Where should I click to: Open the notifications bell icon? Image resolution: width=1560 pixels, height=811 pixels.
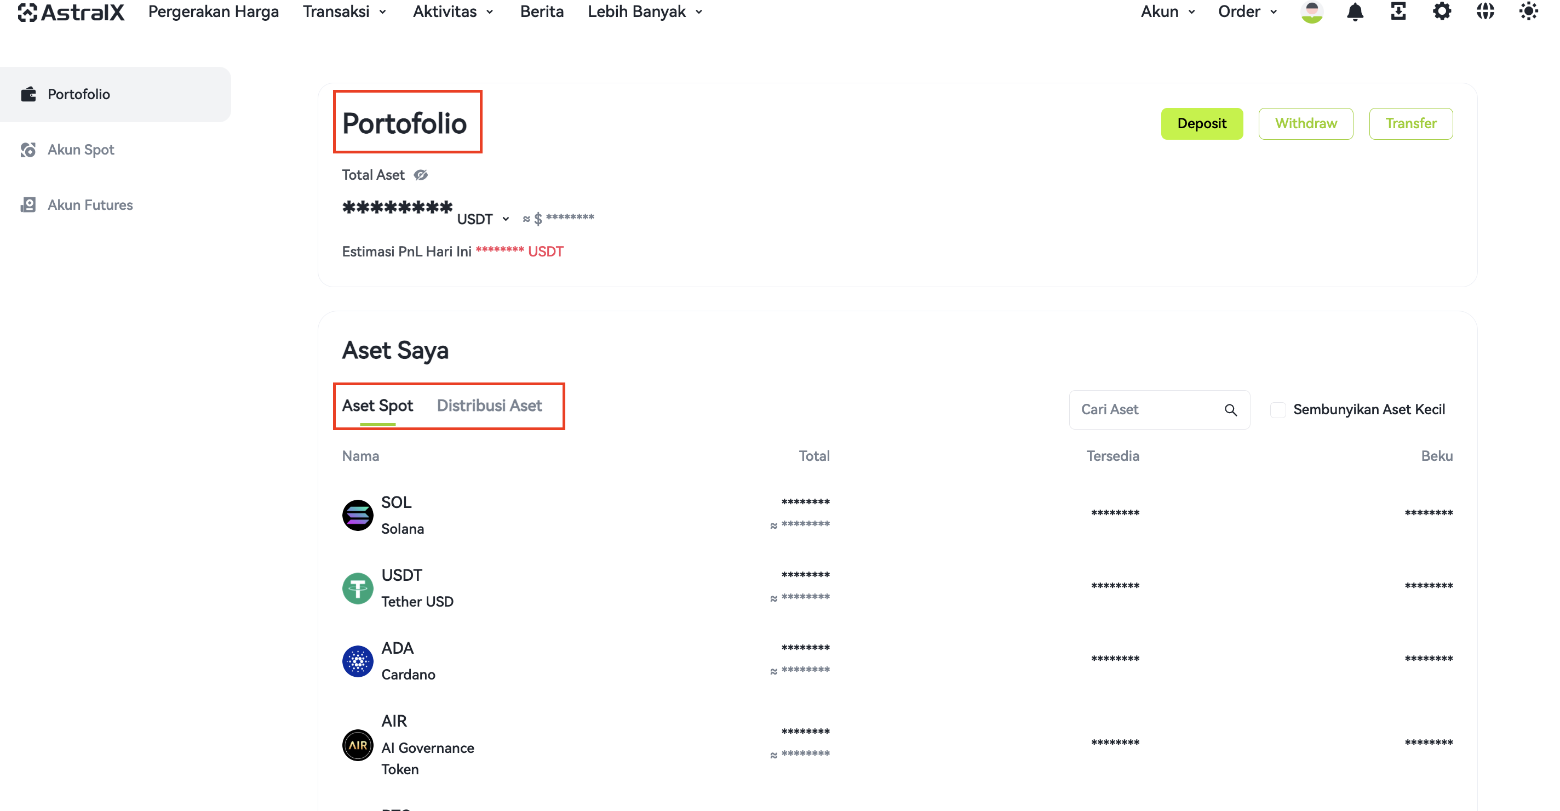(1355, 12)
